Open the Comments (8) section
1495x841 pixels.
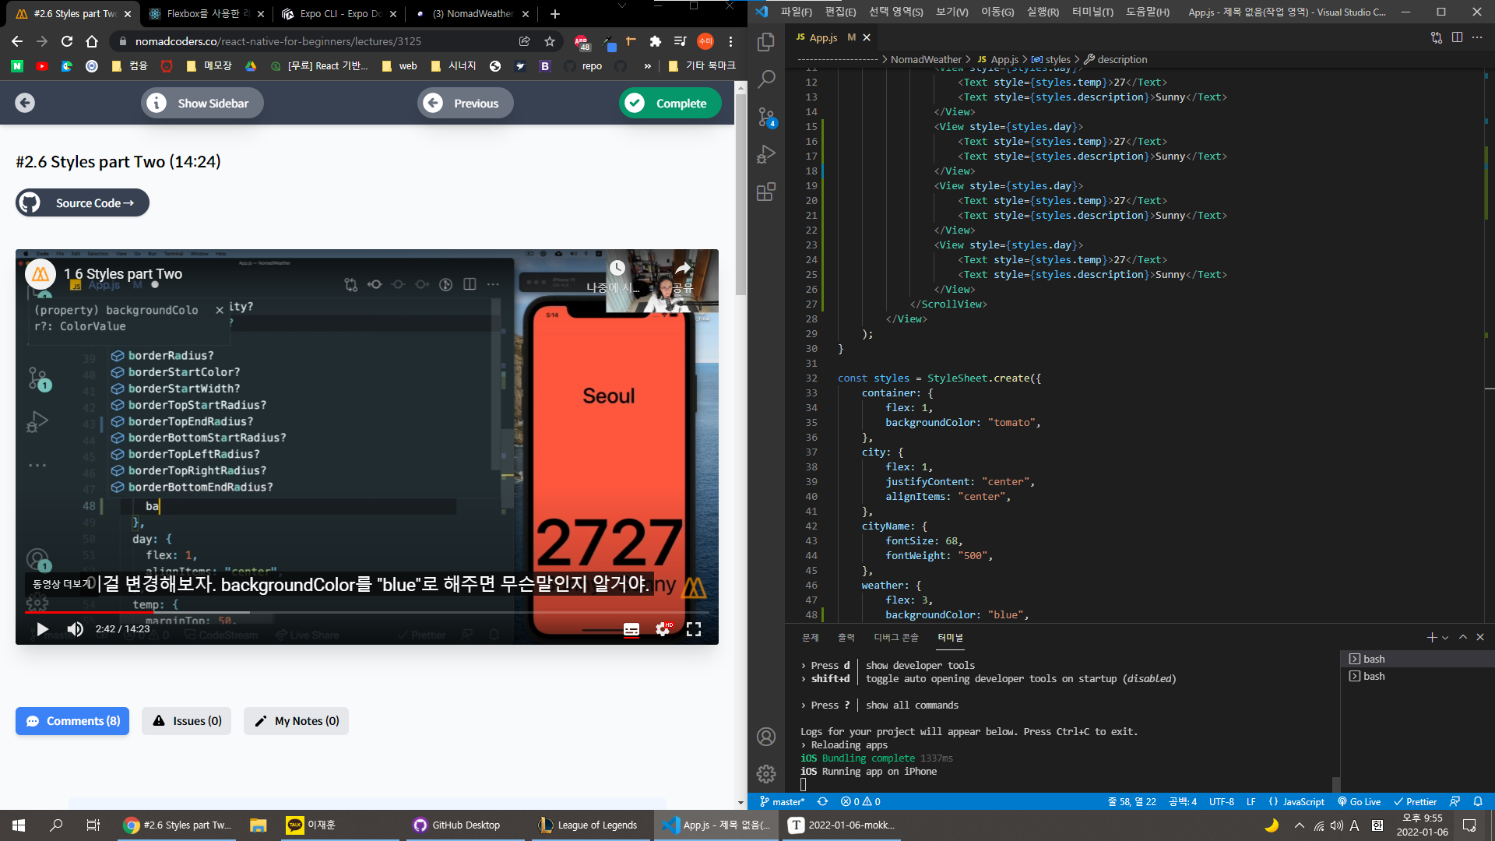[x=73, y=721]
